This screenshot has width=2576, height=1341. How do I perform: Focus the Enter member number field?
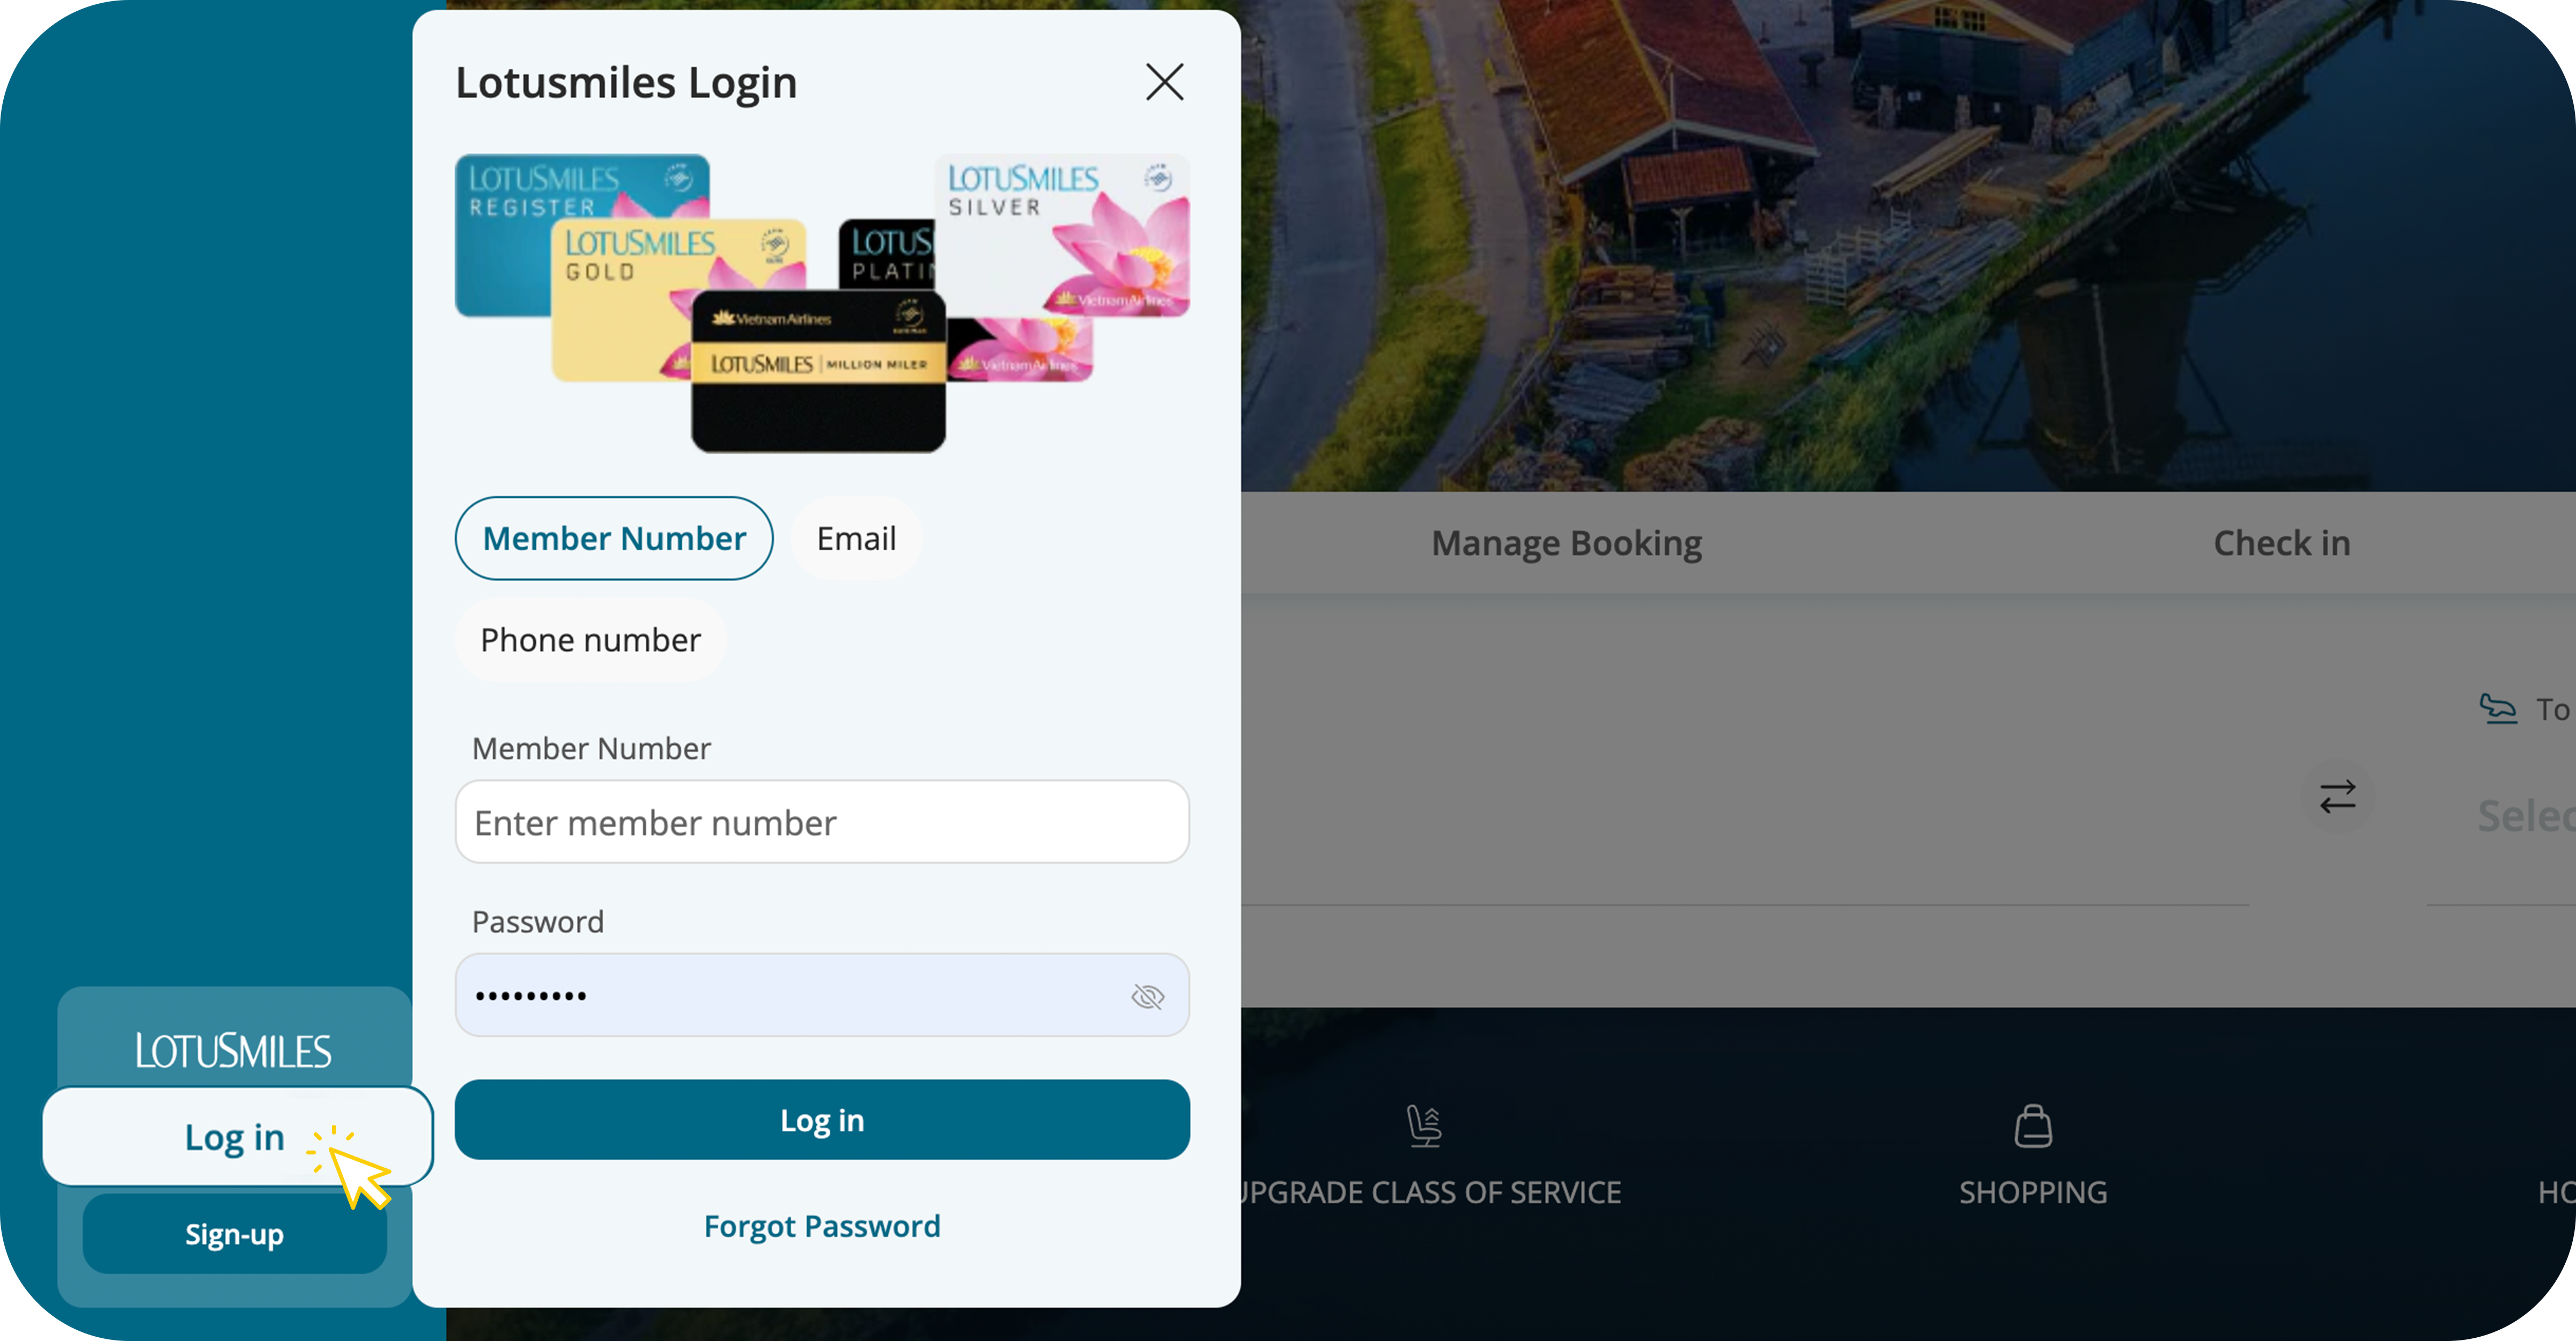tap(822, 822)
